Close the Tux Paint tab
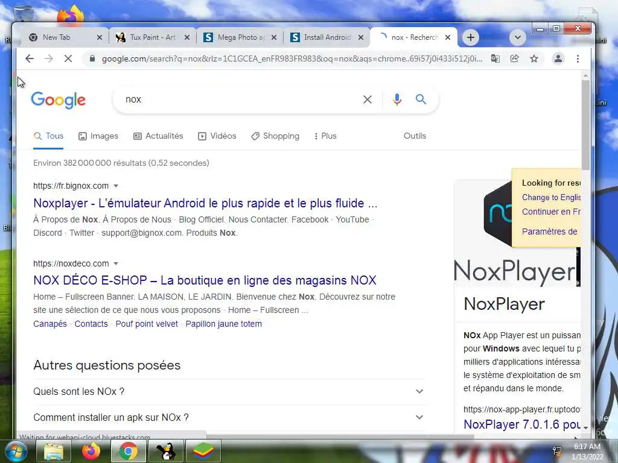The height and width of the screenshot is (463, 618). coord(187,37)
